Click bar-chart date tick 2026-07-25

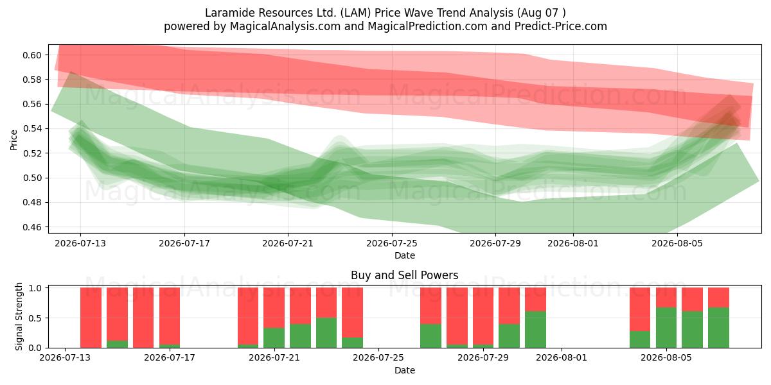click(x=378, y=358)
